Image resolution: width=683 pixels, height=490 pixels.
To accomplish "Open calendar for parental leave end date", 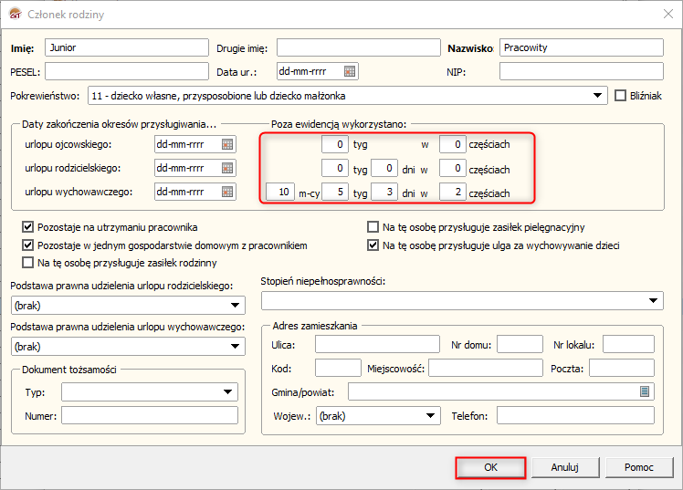I will (x=228, y=168).
